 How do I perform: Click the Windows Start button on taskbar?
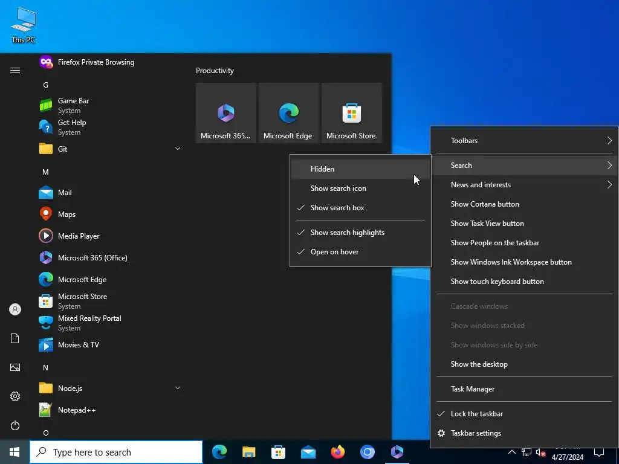(15, 452)
